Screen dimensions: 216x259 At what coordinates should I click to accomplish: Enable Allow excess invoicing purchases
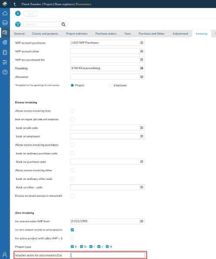point(72,145)
